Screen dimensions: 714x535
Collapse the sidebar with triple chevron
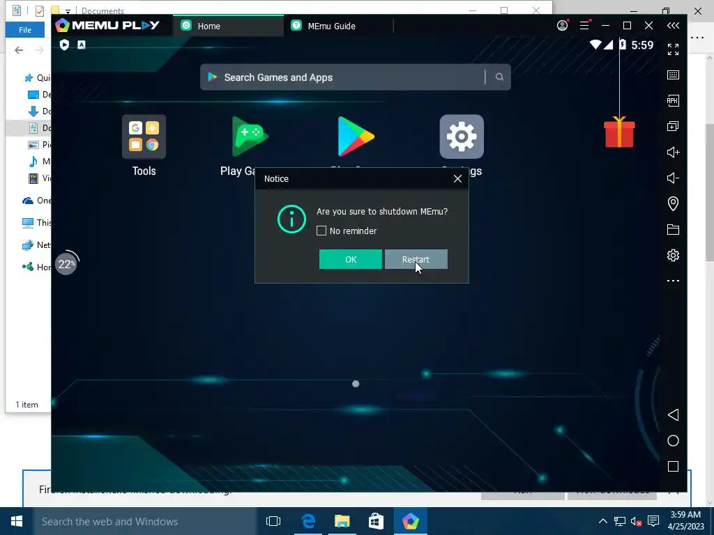pos(673,26)
